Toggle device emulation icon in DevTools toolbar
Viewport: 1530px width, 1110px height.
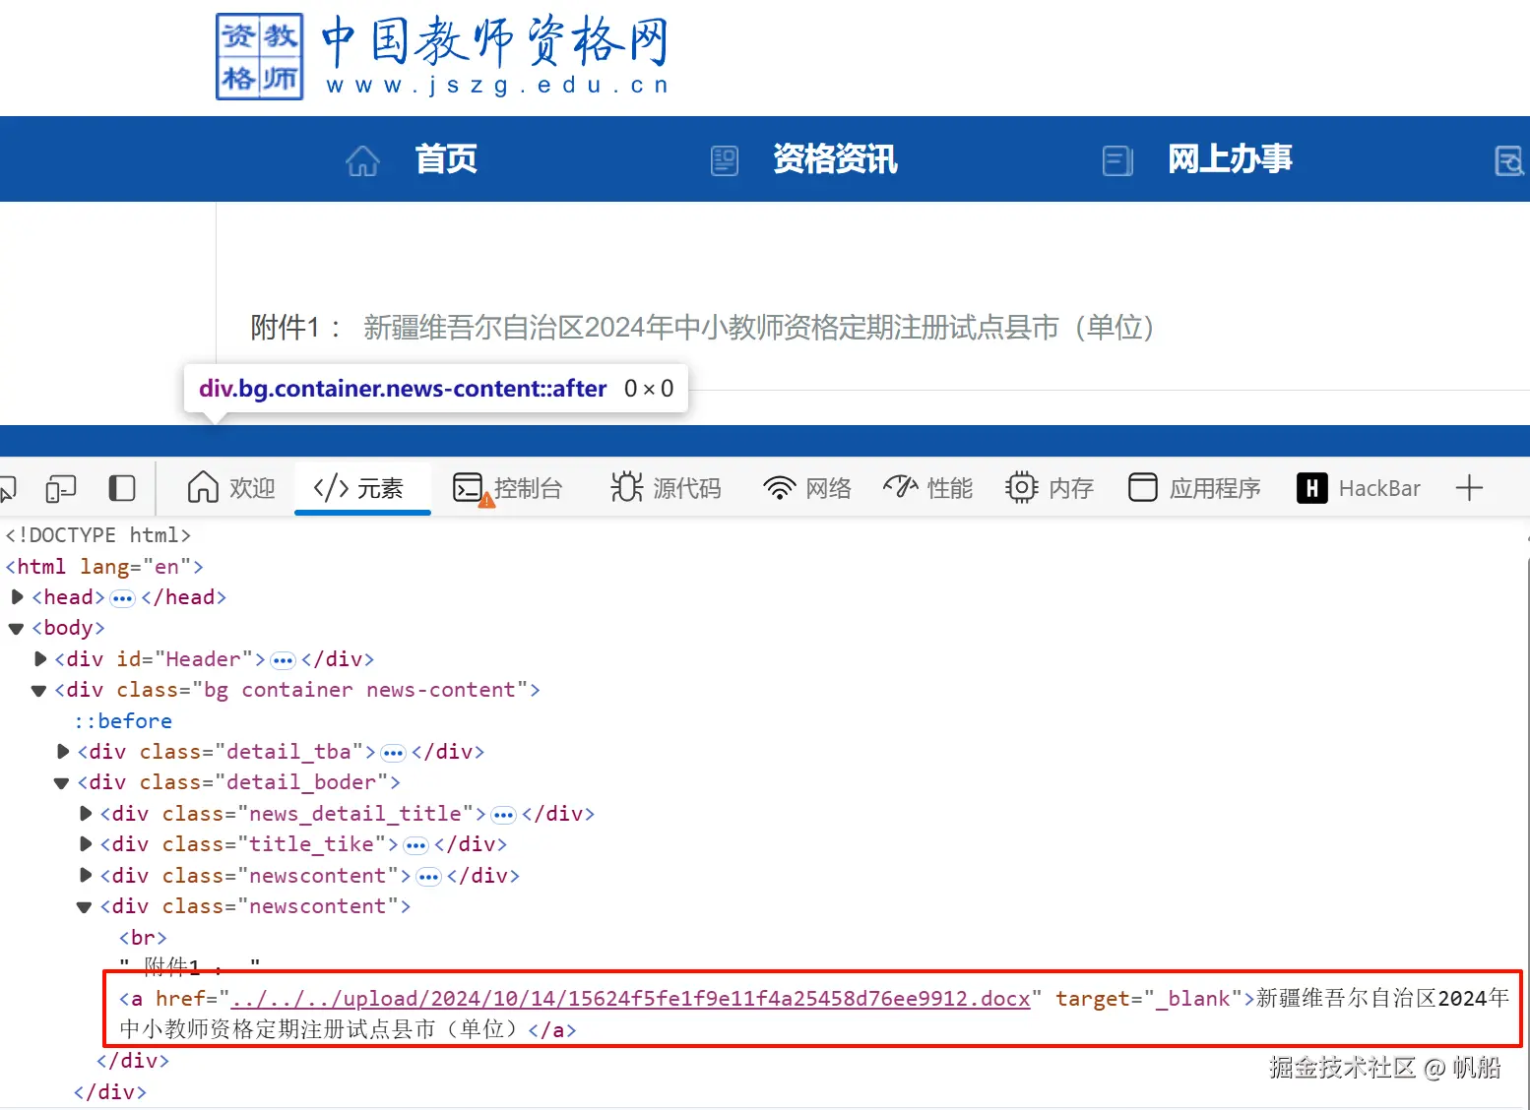pyautogui.click(x=61, y=488)
